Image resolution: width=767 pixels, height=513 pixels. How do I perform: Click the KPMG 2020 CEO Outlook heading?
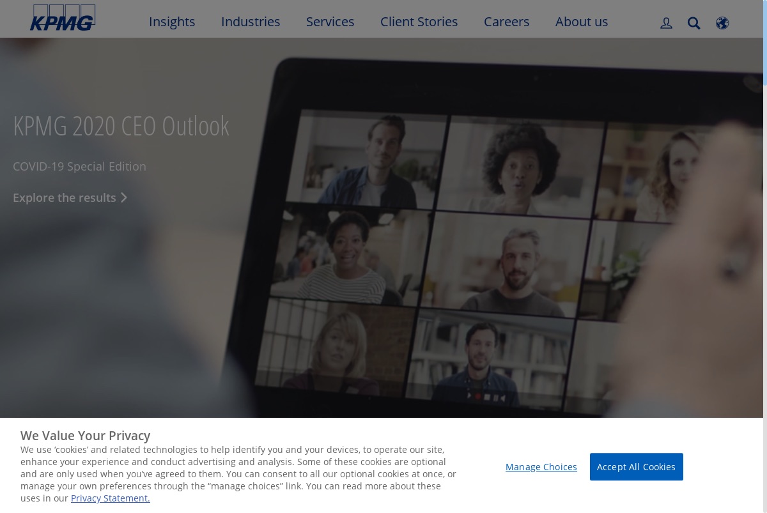click(121, 126)
